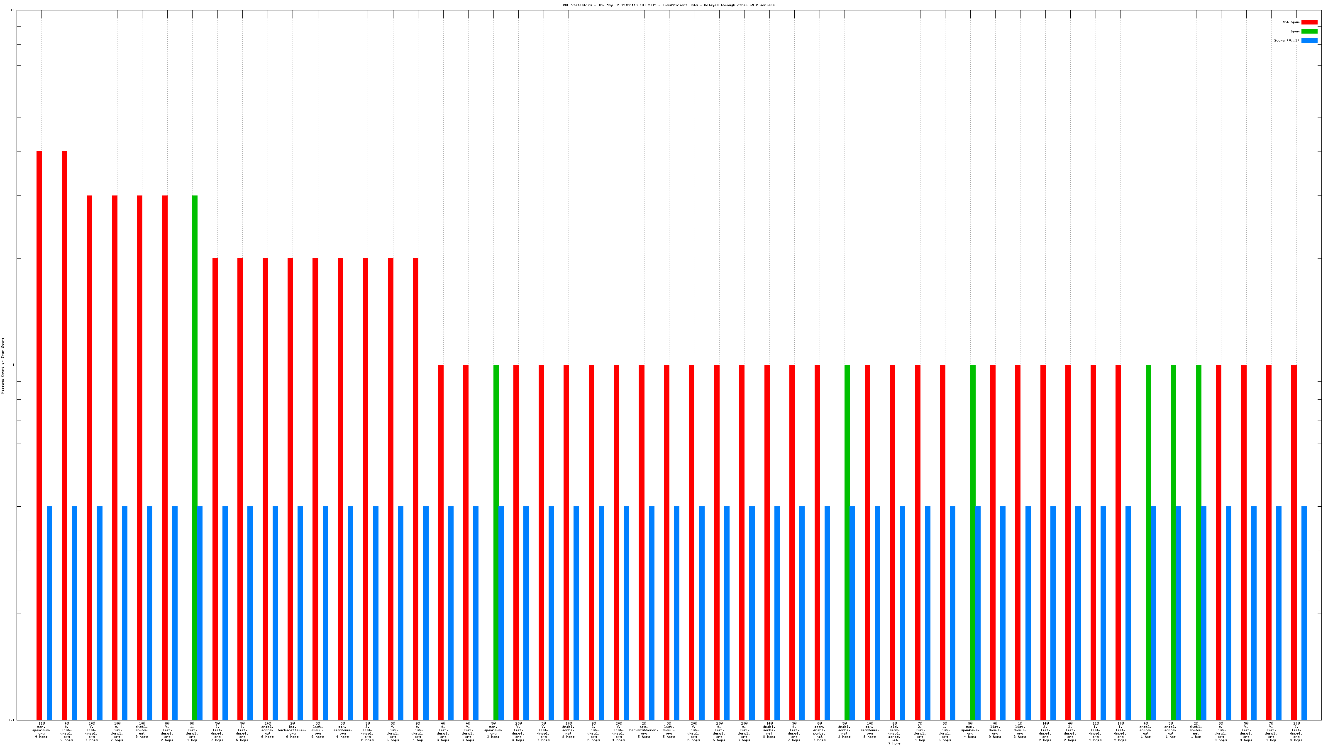1328x747 pixels.
Task: Click the Message Count or Spam Score axis label
Action: tap(2, 366)
